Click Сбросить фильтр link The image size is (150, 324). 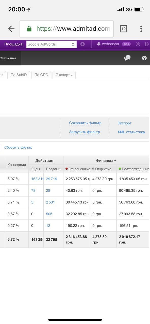pos(18,148)
